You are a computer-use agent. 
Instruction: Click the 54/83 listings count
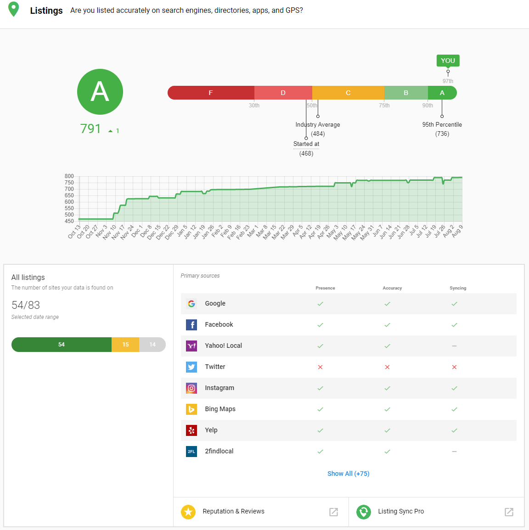(26, 305)
